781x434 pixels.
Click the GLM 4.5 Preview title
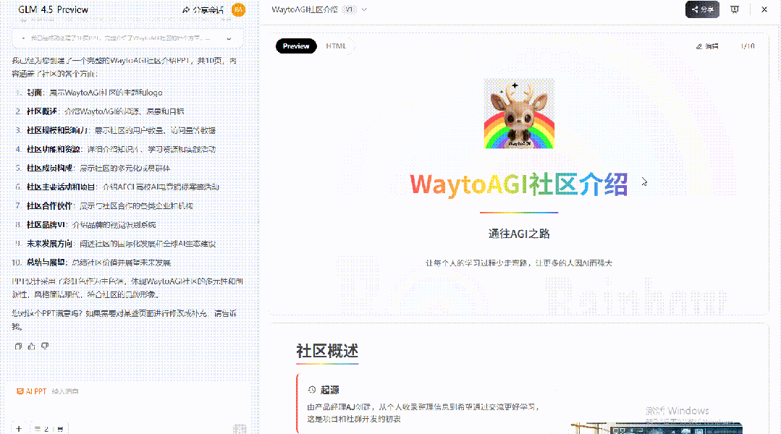pos(54,9)
